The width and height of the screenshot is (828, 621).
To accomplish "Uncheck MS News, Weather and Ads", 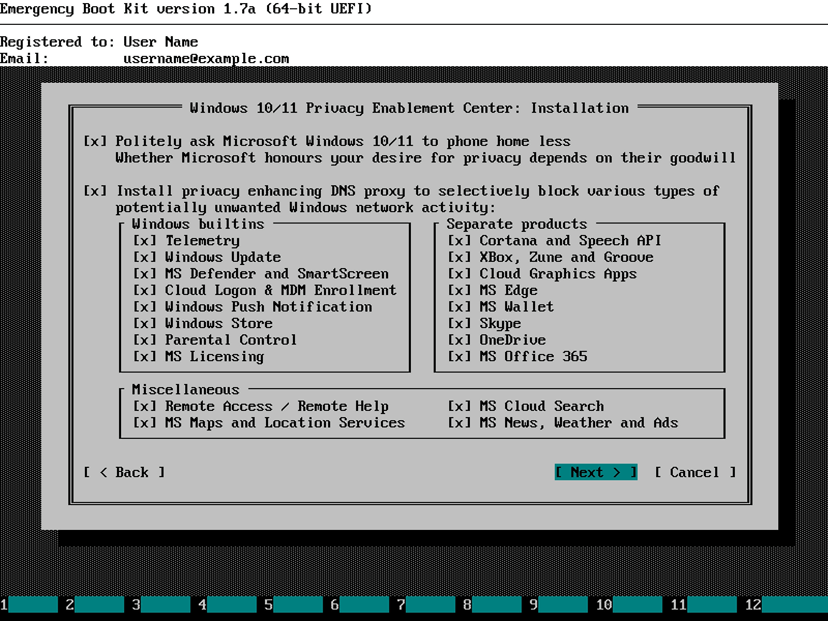I will tap(460, 423).
